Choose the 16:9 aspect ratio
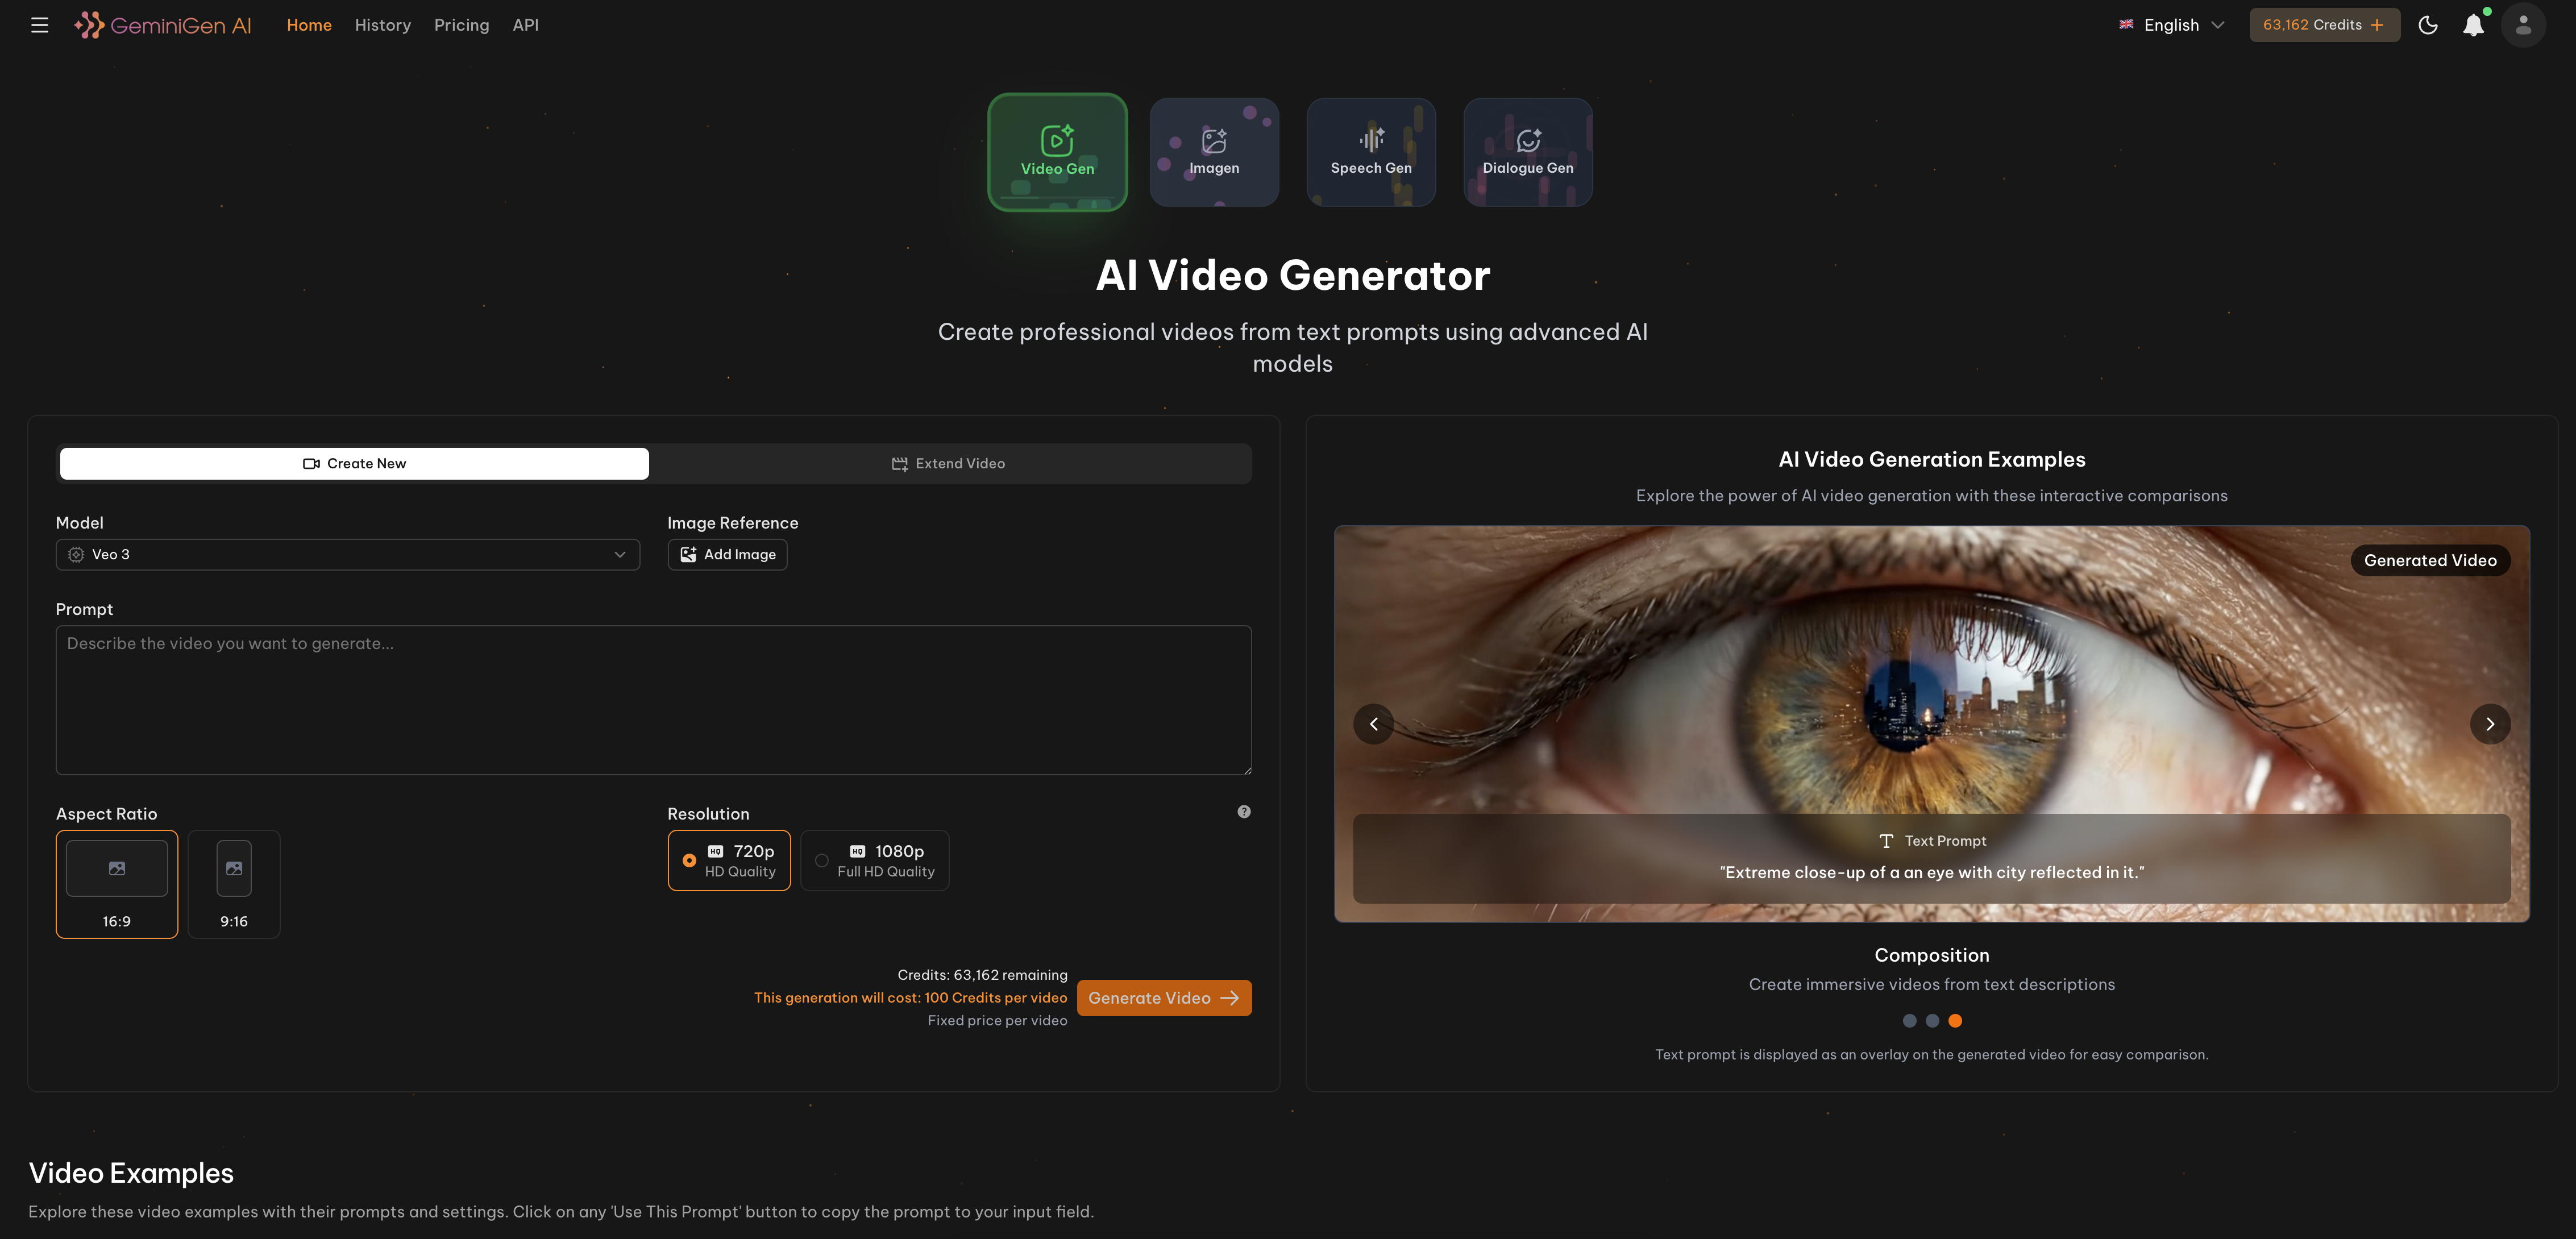Image resolution: width=2576 pixels, height=1239 pixels. click(x=117, y=884)
